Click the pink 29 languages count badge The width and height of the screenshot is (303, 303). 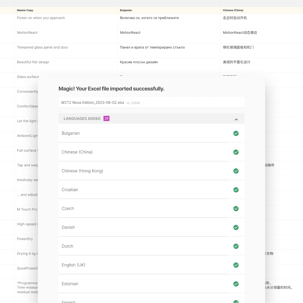click(x=106, y=118)
